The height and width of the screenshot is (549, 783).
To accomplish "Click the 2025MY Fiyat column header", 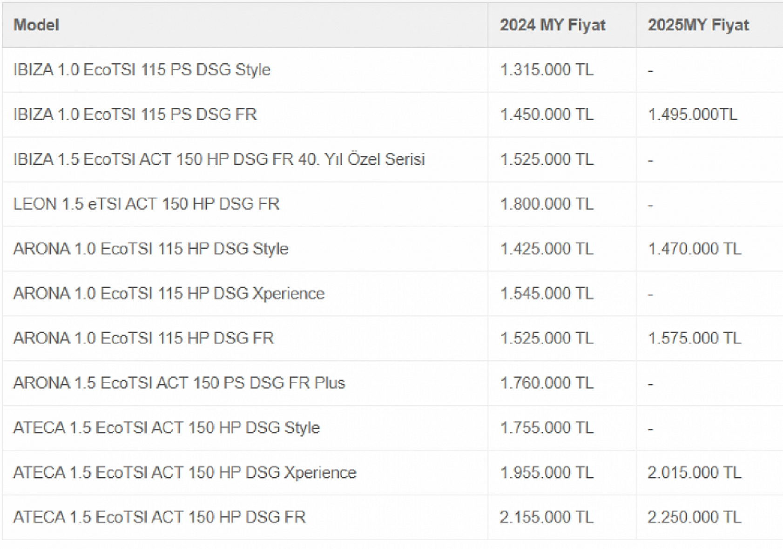I will [698, 25].
